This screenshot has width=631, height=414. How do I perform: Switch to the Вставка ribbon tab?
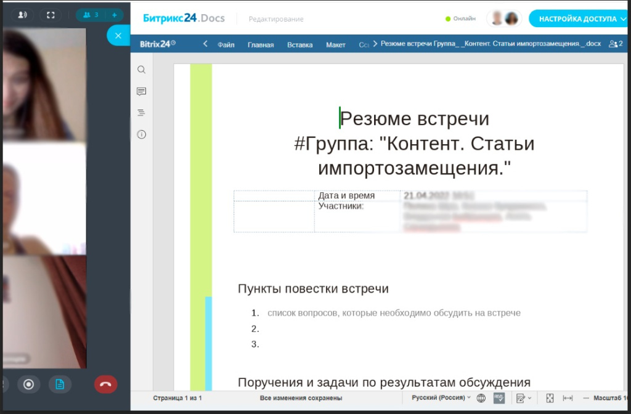click(x=300, y=44)
